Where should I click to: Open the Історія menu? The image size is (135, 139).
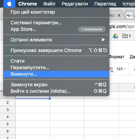129,4
